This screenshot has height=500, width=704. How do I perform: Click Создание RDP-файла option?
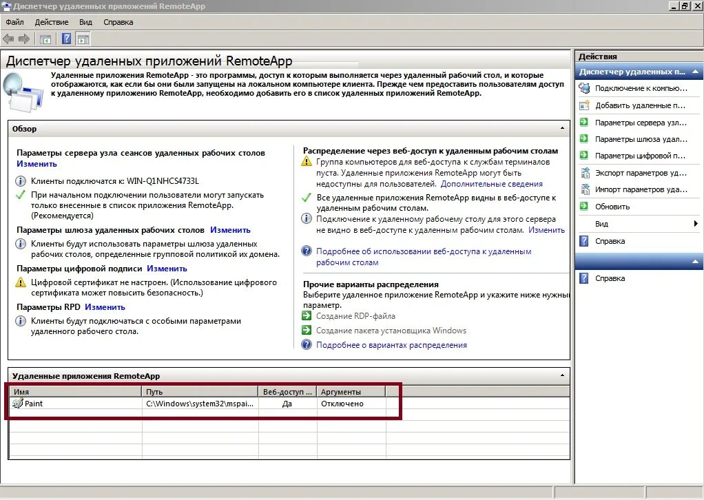(355, 316)
